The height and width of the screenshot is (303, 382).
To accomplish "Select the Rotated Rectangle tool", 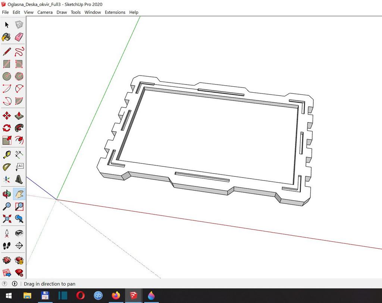I will point(19,64).
